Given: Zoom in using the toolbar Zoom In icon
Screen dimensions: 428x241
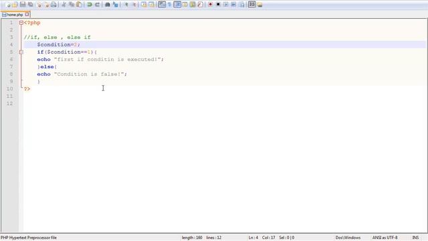Looking at the screenshot, I should click(x=126, y=5).
